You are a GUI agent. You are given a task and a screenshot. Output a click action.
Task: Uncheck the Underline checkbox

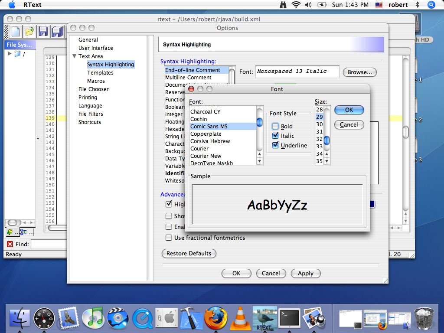point(275,145)
